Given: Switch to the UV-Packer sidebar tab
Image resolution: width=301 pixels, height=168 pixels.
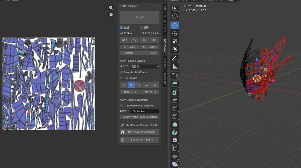Looking at the screenshot, I should (165, 46).
